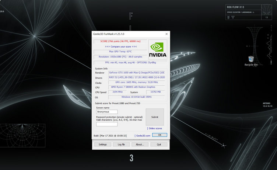Close the FurMark results dialog
The width and height of the screenshot is (277, 170).
pos(166,34)
